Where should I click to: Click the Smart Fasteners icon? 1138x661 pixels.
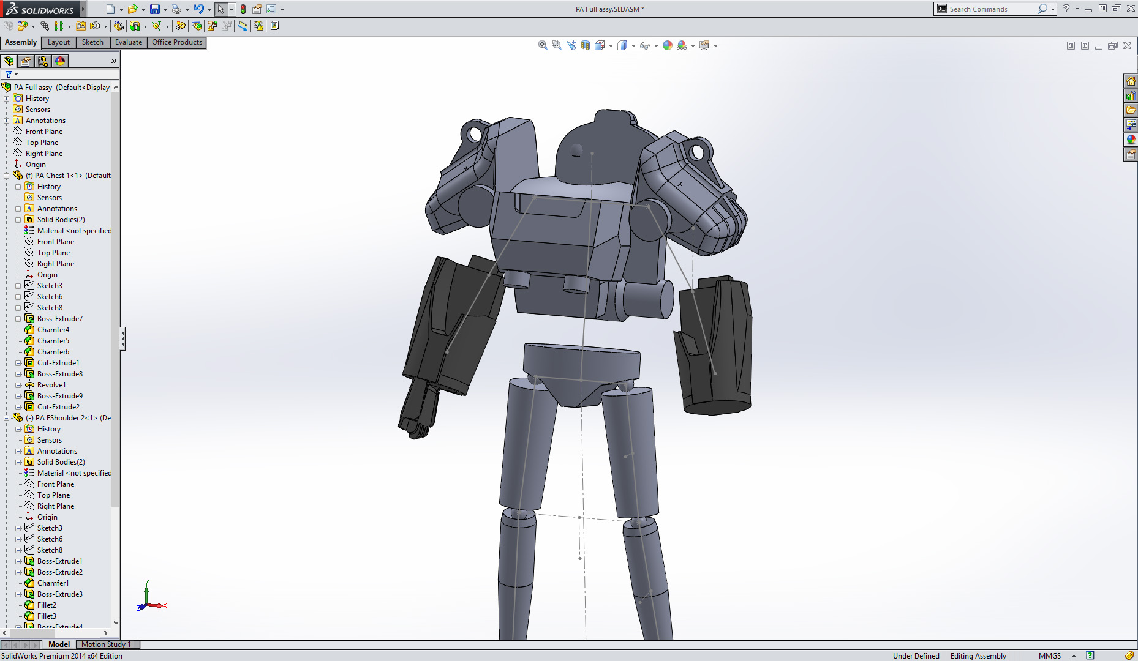(81, 26)
